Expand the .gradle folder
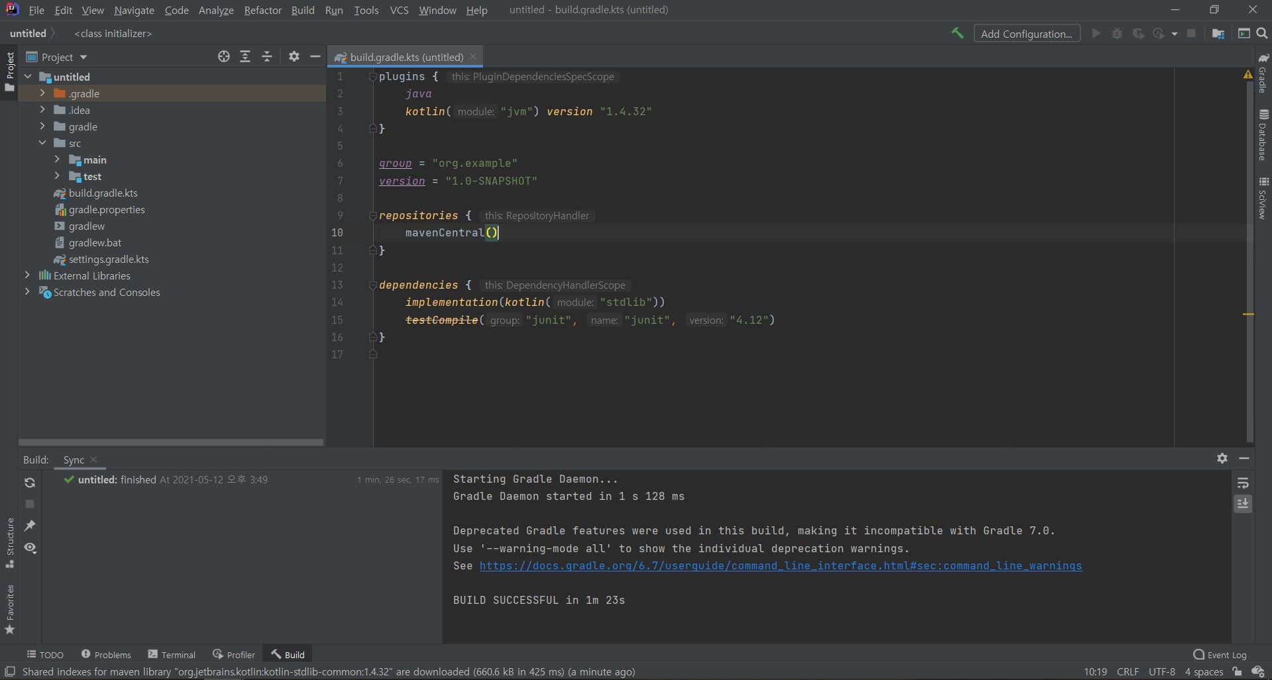Screen dimensions: 1272x680 coord(42,93)
